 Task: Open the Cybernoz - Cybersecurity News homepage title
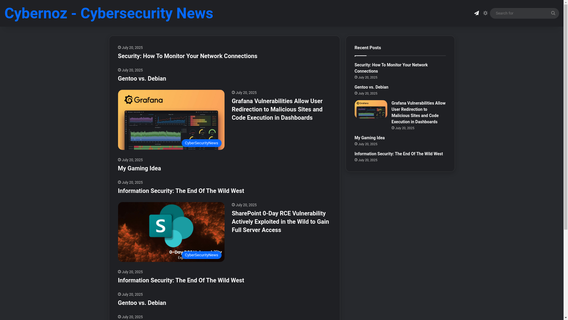(109, 13)
